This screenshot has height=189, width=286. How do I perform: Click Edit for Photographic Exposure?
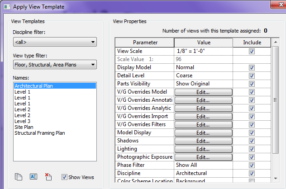pos(203,157)
